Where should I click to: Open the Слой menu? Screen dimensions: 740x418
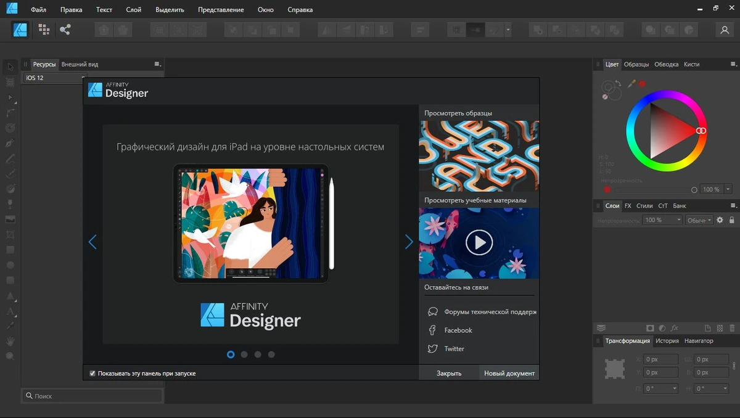click(133, 10)
